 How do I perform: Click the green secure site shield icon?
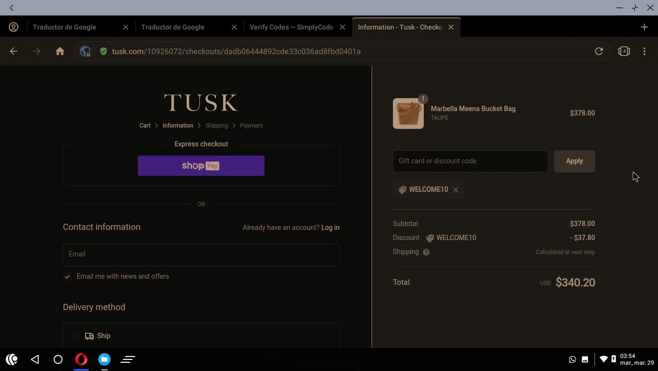tap(103, 51)
